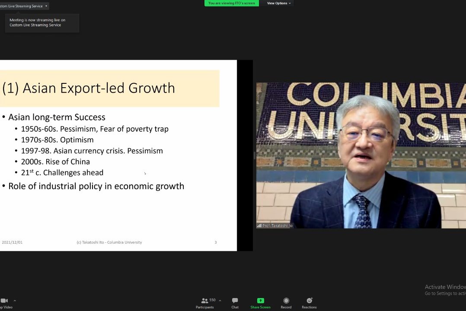Start recording with the Record icon
The image size is (466, 311).
[286, 301]
